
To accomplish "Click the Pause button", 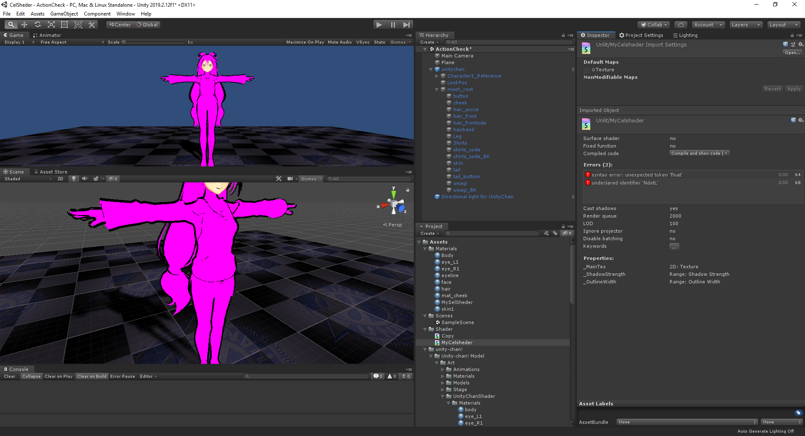I will click(x=393, y=25).
